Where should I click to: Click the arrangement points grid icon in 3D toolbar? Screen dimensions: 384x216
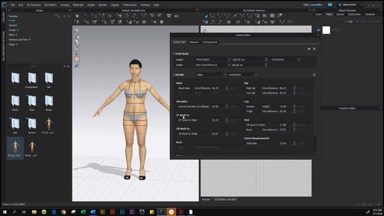tap(169, 16)
